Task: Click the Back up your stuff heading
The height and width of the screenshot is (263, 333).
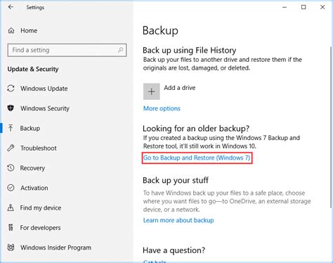Action: 176,180
